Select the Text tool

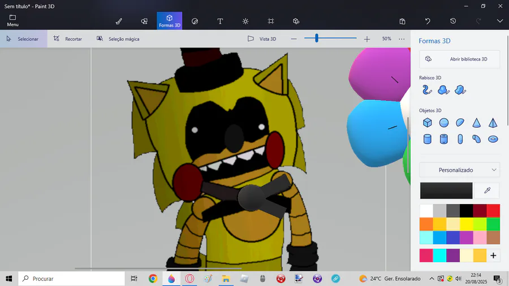click(220, 21)
